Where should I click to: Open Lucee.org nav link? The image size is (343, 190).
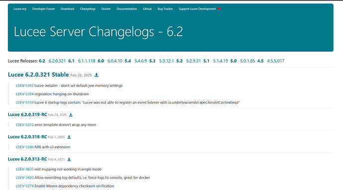pos(20,9)
